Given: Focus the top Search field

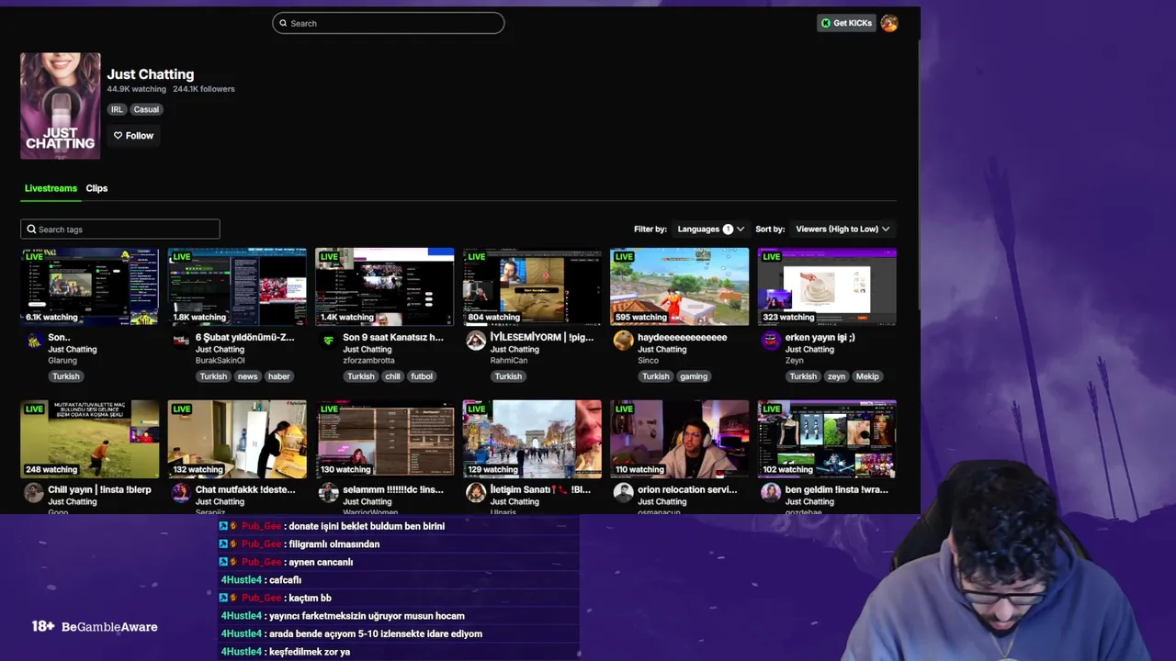Looking at the screenshot, I should click(x=389, y=23).
